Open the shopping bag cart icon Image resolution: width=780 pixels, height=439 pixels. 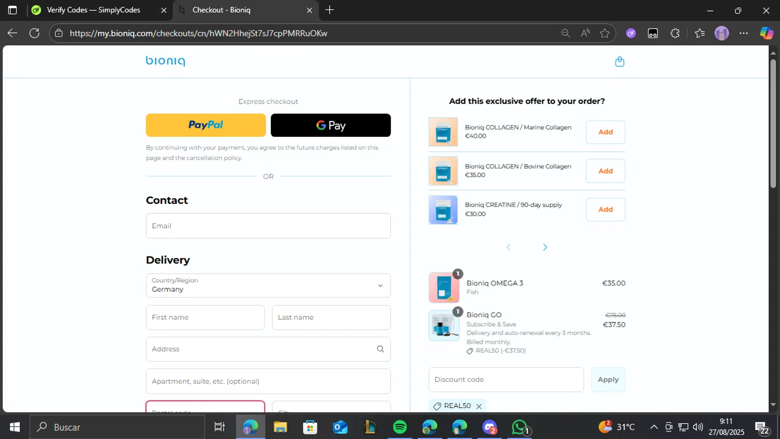(619, 61)
